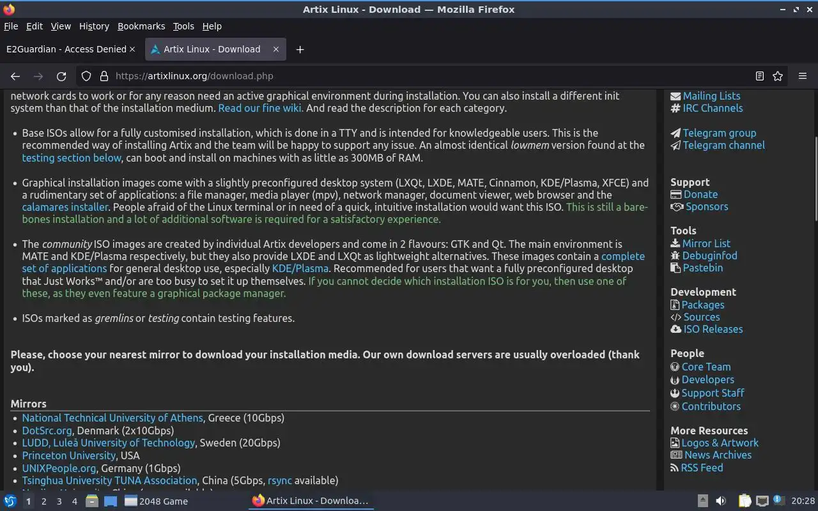Click the Mailing Lists envelope icon
The width and height of the screenshot is (818, 511).
click(x=675, y=96)
